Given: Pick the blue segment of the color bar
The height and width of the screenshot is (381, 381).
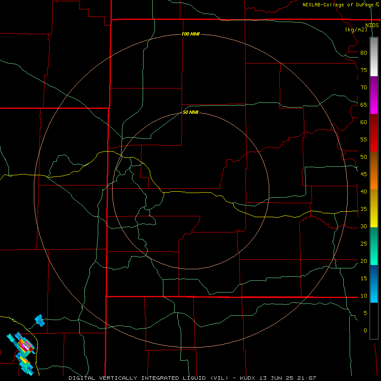Looking at the screenshot, I should click(x=374, y=284).
